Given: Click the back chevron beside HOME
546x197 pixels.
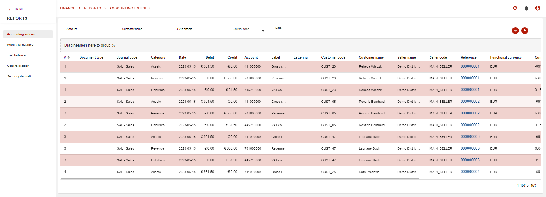Looking at the screenshot, I should click(x=9, y=9).
